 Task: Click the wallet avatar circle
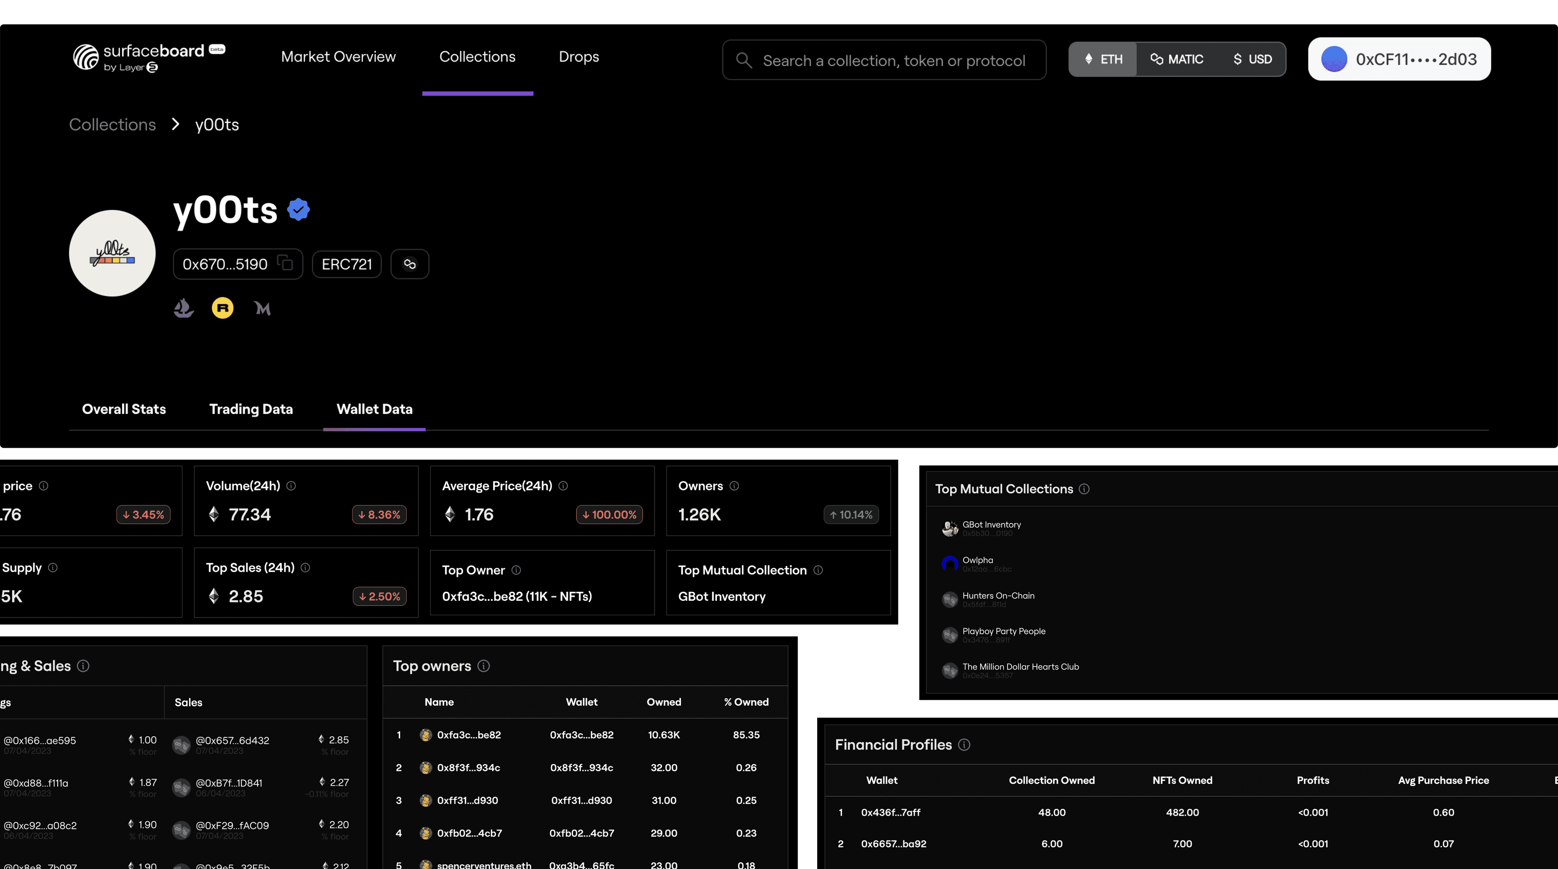(1334, 59)
